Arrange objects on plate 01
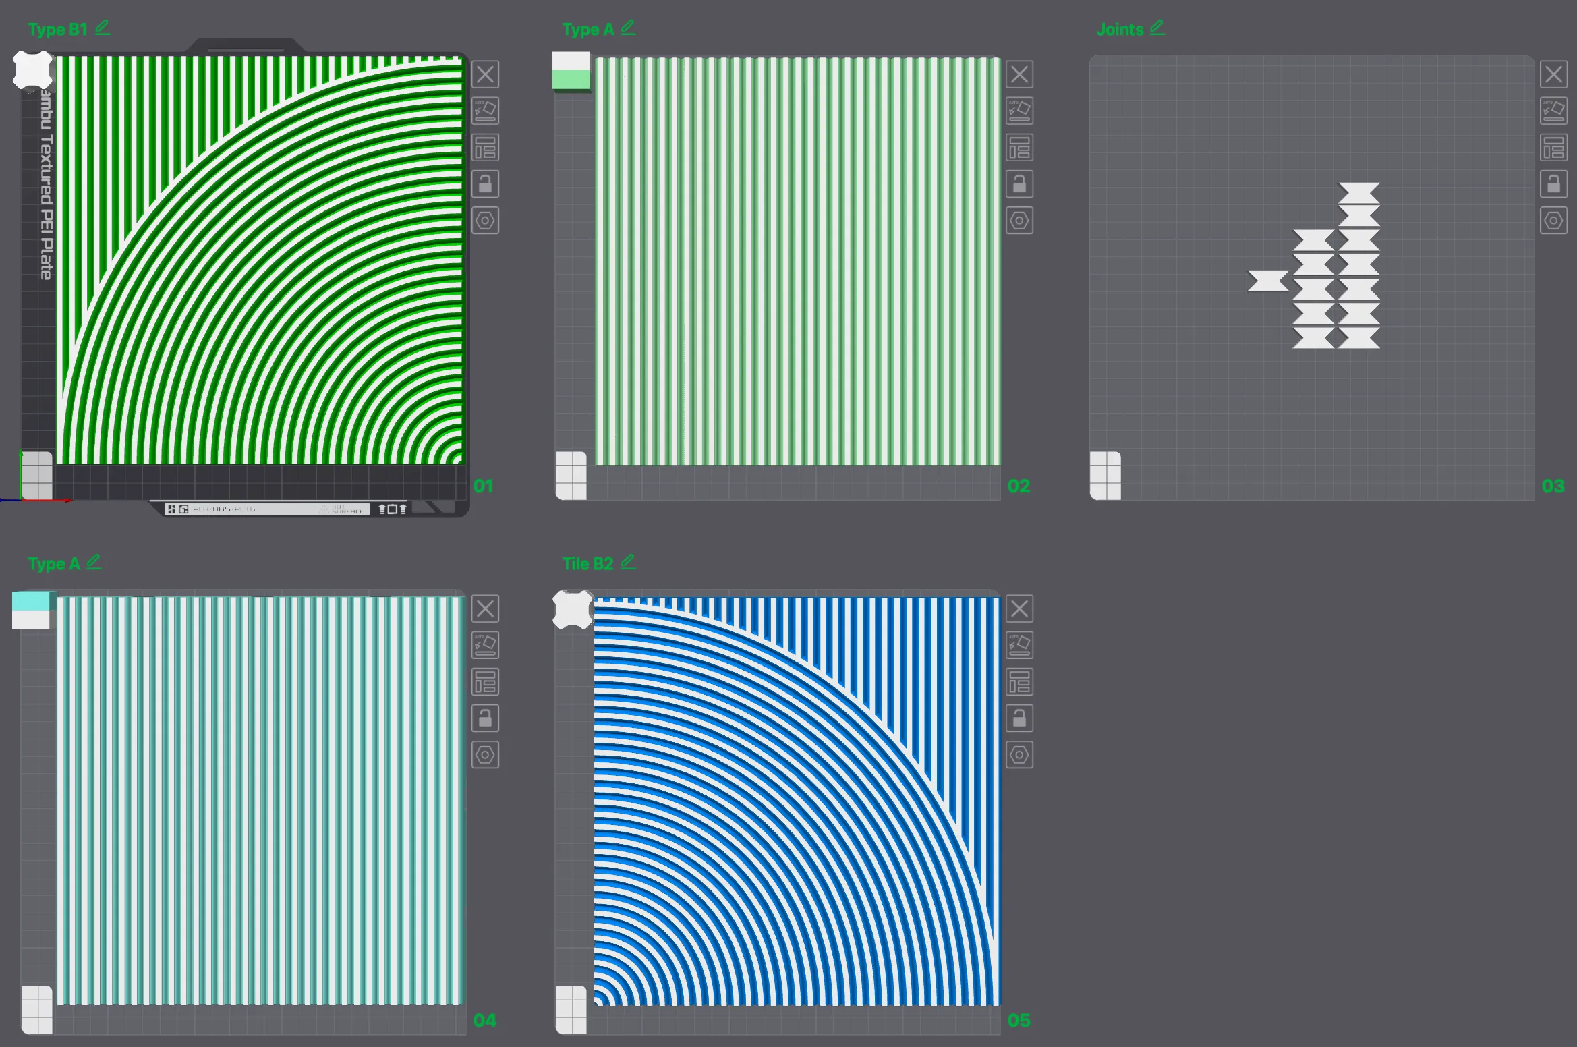Image resolution: width=1577 pixels, height=1047 pixels. pos(485,147)
